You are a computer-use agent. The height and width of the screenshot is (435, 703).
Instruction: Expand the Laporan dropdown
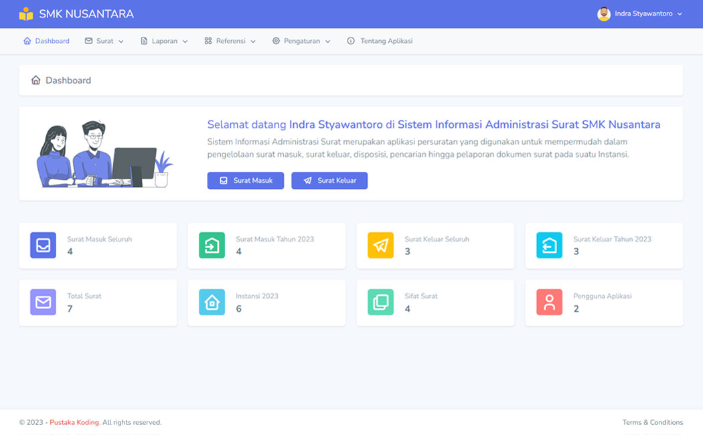pyautogui.click(x=163, y=41)
